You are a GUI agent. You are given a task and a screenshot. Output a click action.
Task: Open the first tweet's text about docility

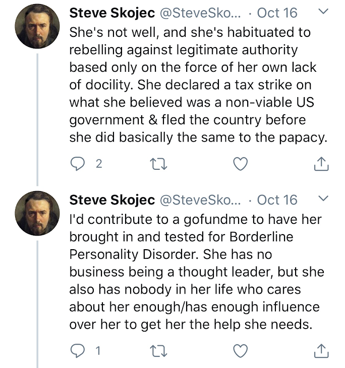point(197,85)
